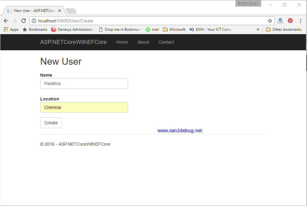Open the Amazon Assistant extension icon
This screenshot has width=307, height=206.
click(x=280, y=21)
